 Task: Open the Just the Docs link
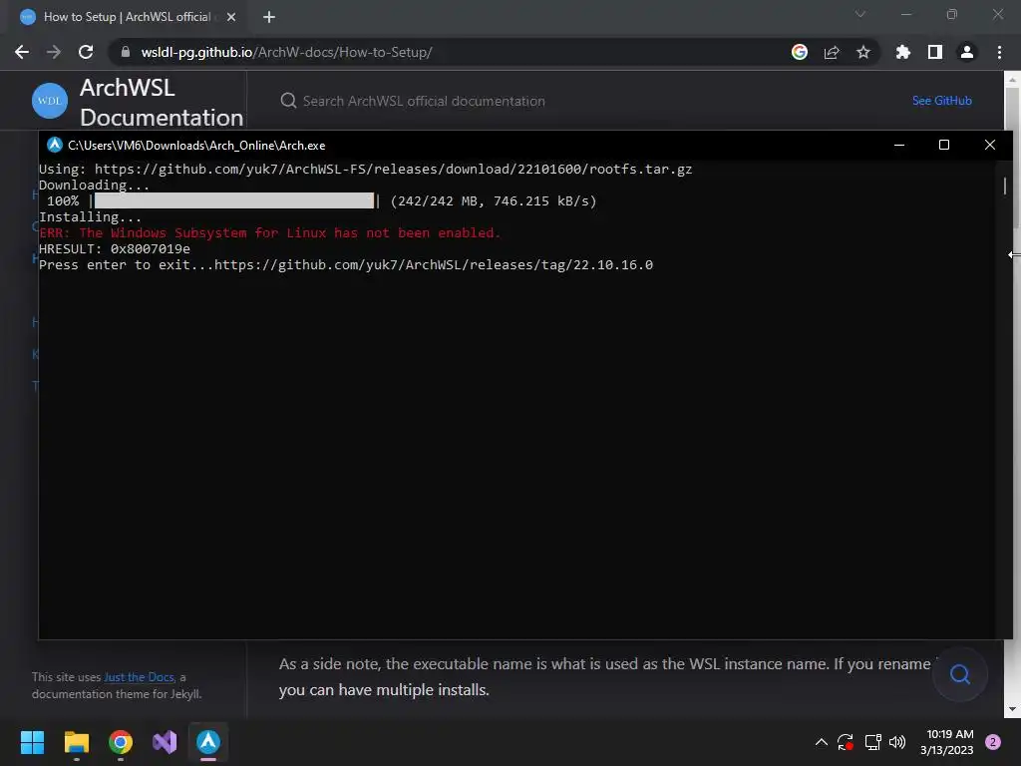click(140, 677)
